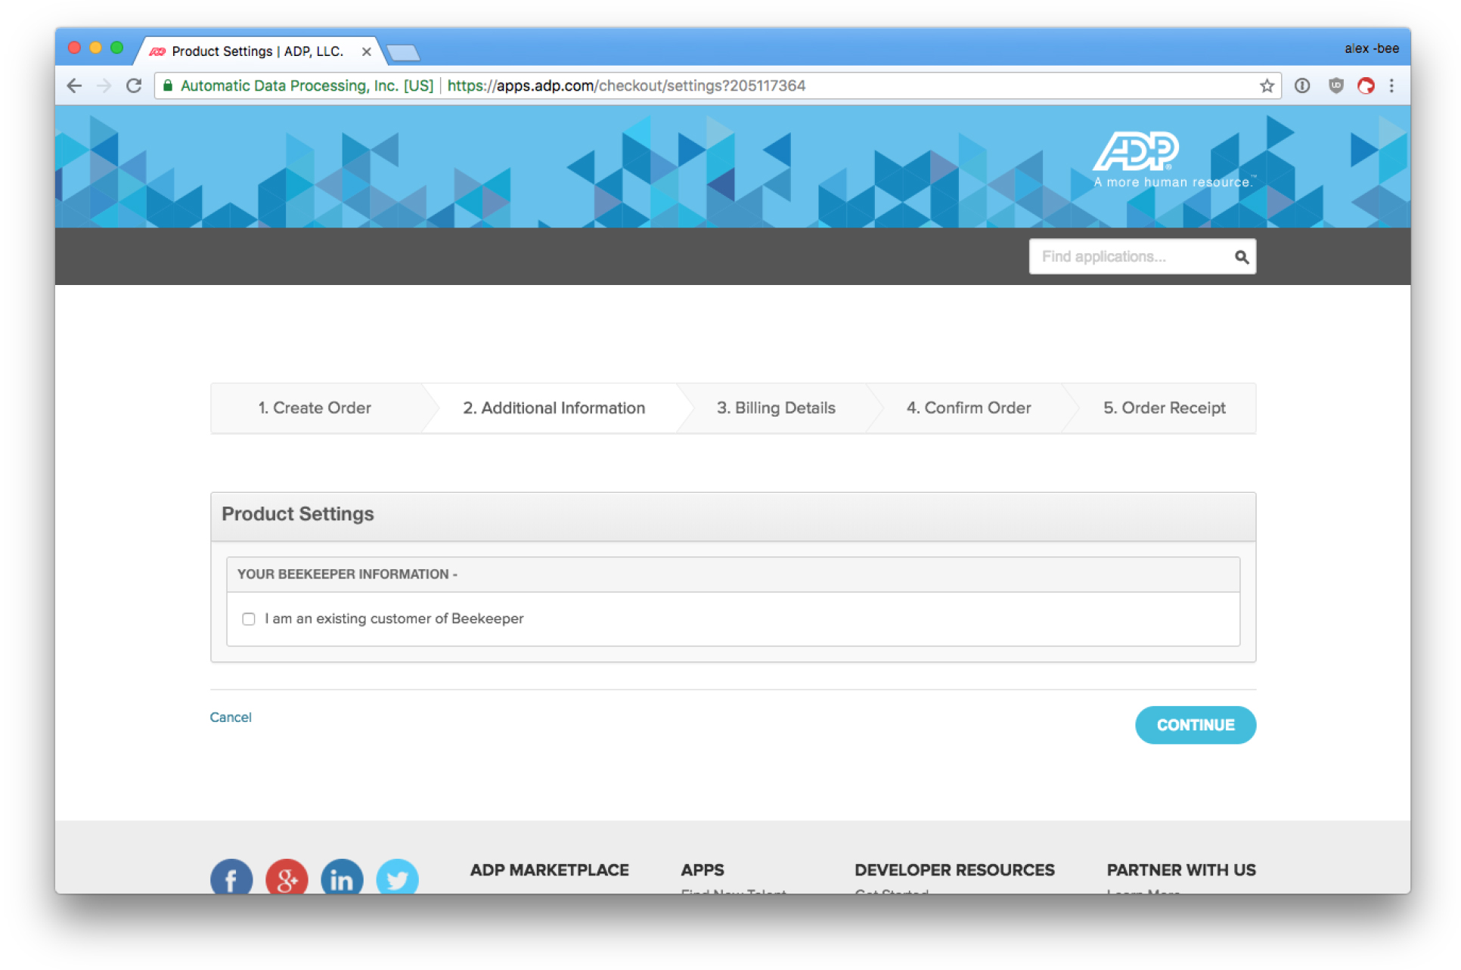
Task: Click the search magnifier icon
Action: [1241, 257]
